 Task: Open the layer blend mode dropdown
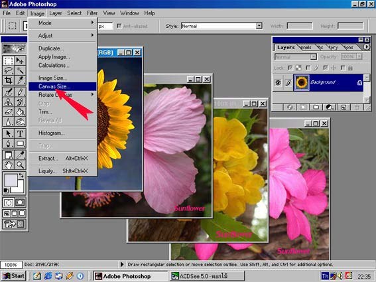[x=314, y=57]
